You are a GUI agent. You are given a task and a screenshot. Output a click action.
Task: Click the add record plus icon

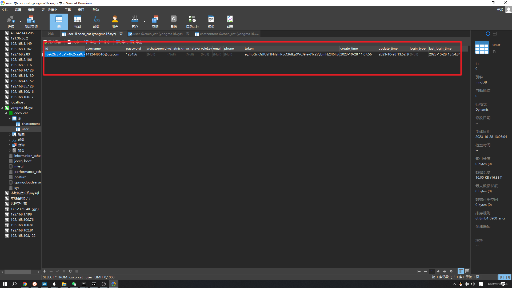tap(45, 271)
